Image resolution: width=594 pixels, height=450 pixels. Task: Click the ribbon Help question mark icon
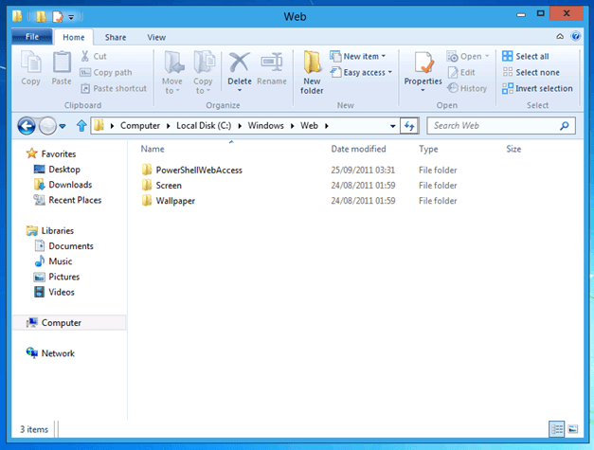click(x=574, y=37)
